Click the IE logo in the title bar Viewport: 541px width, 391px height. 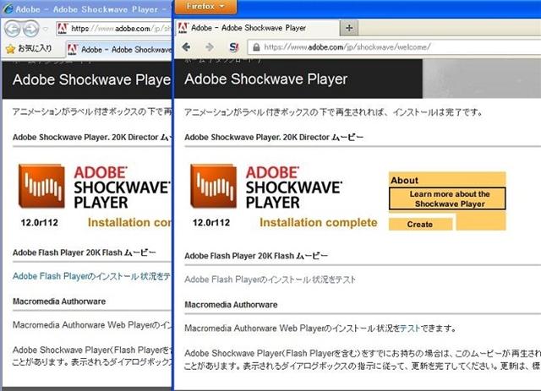[x=8, y=8]
